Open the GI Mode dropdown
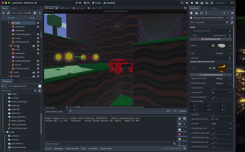This screenshot has width=245, height=152. click(221, 124)
